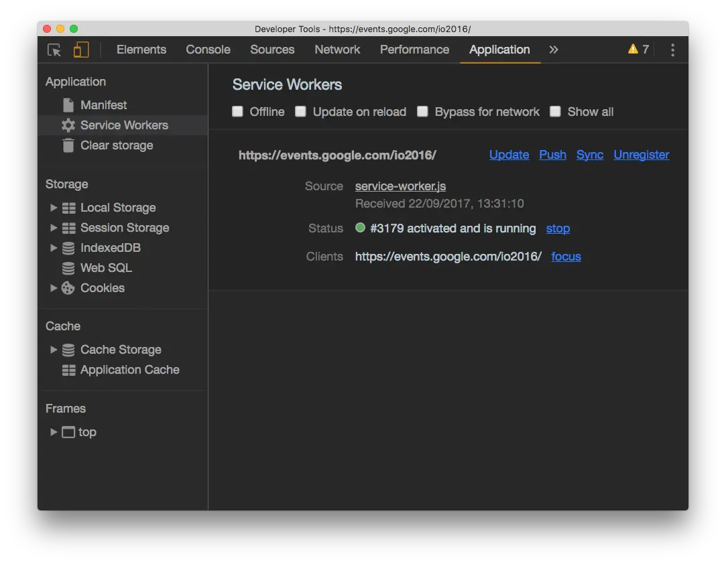726x564 pixels.
Task: Activate the inspect element picker icon
Action: click(x=54, y=50)
